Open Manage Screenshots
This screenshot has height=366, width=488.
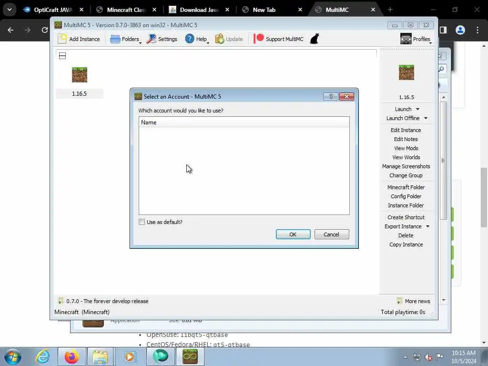[406, 166]
